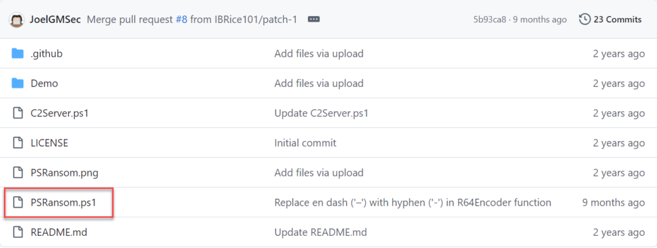This screenshot has width=657, height=248.
Task: Click the commit history clock icon
Action: point(584,19)
